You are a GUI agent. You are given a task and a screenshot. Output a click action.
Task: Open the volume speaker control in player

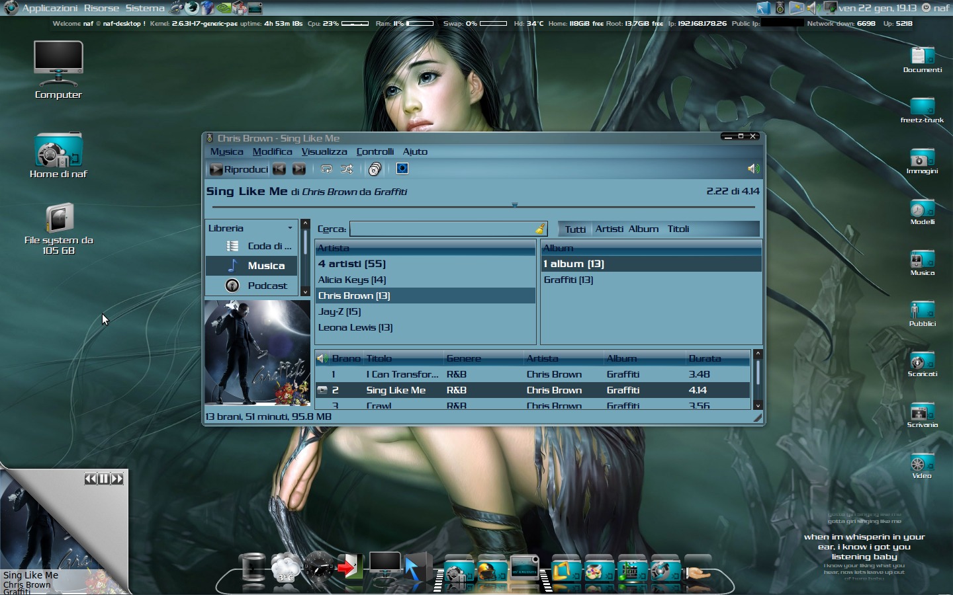click(753, 169)
